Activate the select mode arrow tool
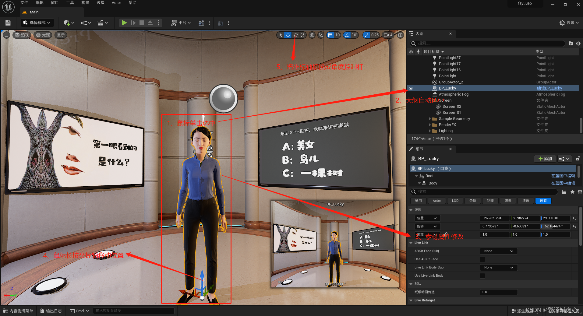 pos(281,35)
